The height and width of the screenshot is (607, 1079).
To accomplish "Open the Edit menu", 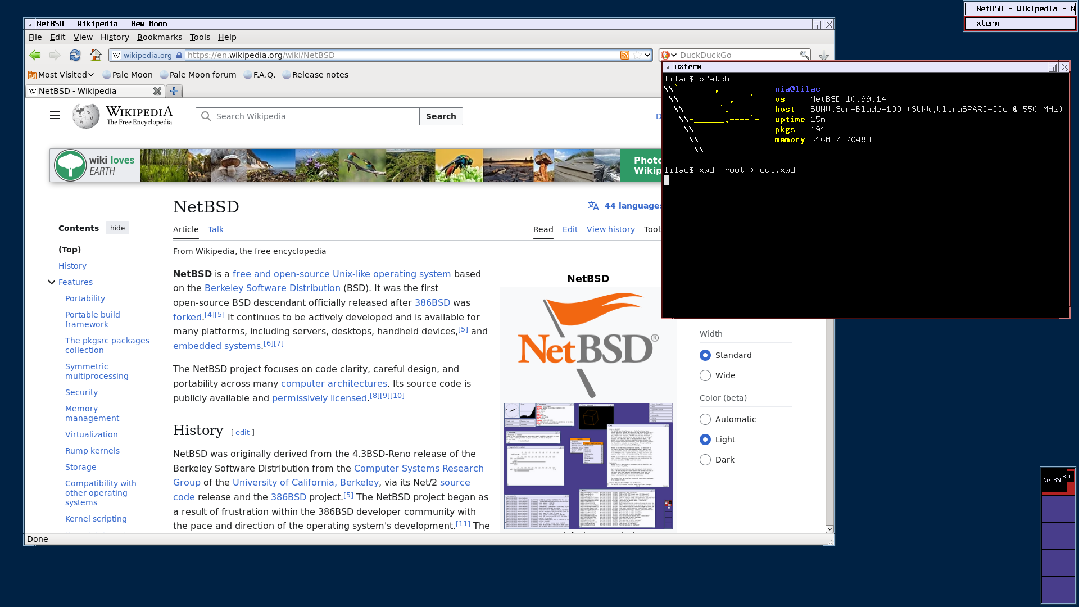I will pos(57,37).
